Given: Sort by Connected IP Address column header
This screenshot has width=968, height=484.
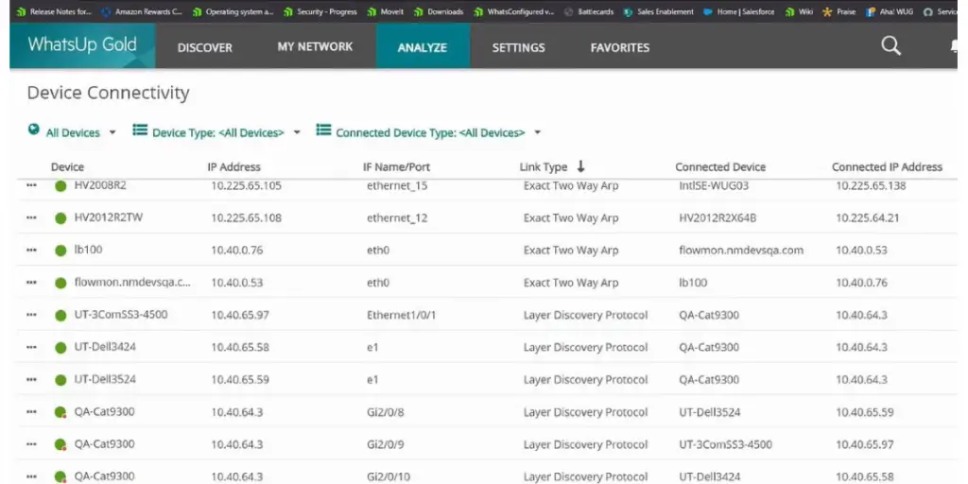Looking at the screenshot, I should click(887, 166).
